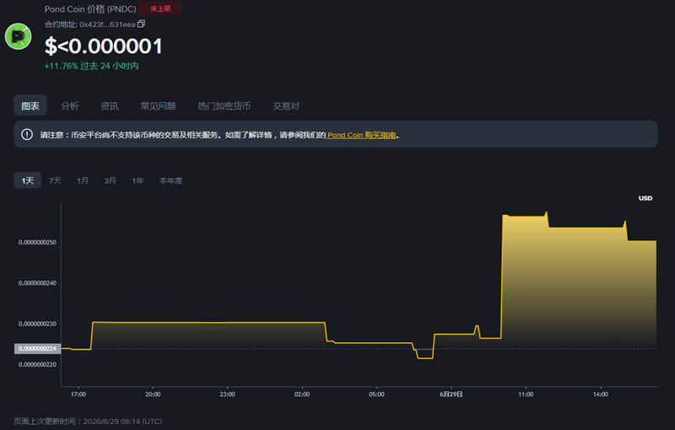Click the $<0.000001 price value
The width and height of the screenshot is (675, 430).
(103, 46)
